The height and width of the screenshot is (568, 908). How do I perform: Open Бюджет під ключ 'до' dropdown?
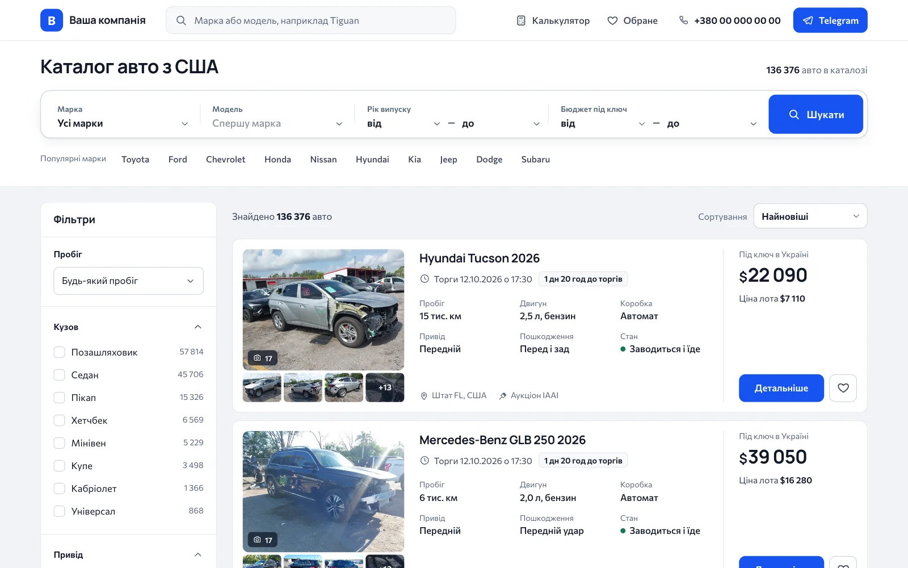[712, 123]
